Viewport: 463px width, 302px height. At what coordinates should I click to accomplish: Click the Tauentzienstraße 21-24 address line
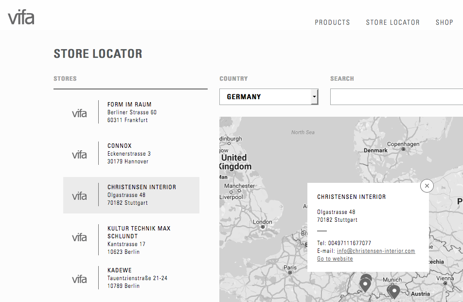coord(137,278)
